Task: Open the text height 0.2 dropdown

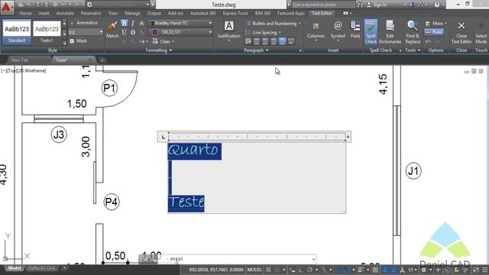Action: coord(86,32)
